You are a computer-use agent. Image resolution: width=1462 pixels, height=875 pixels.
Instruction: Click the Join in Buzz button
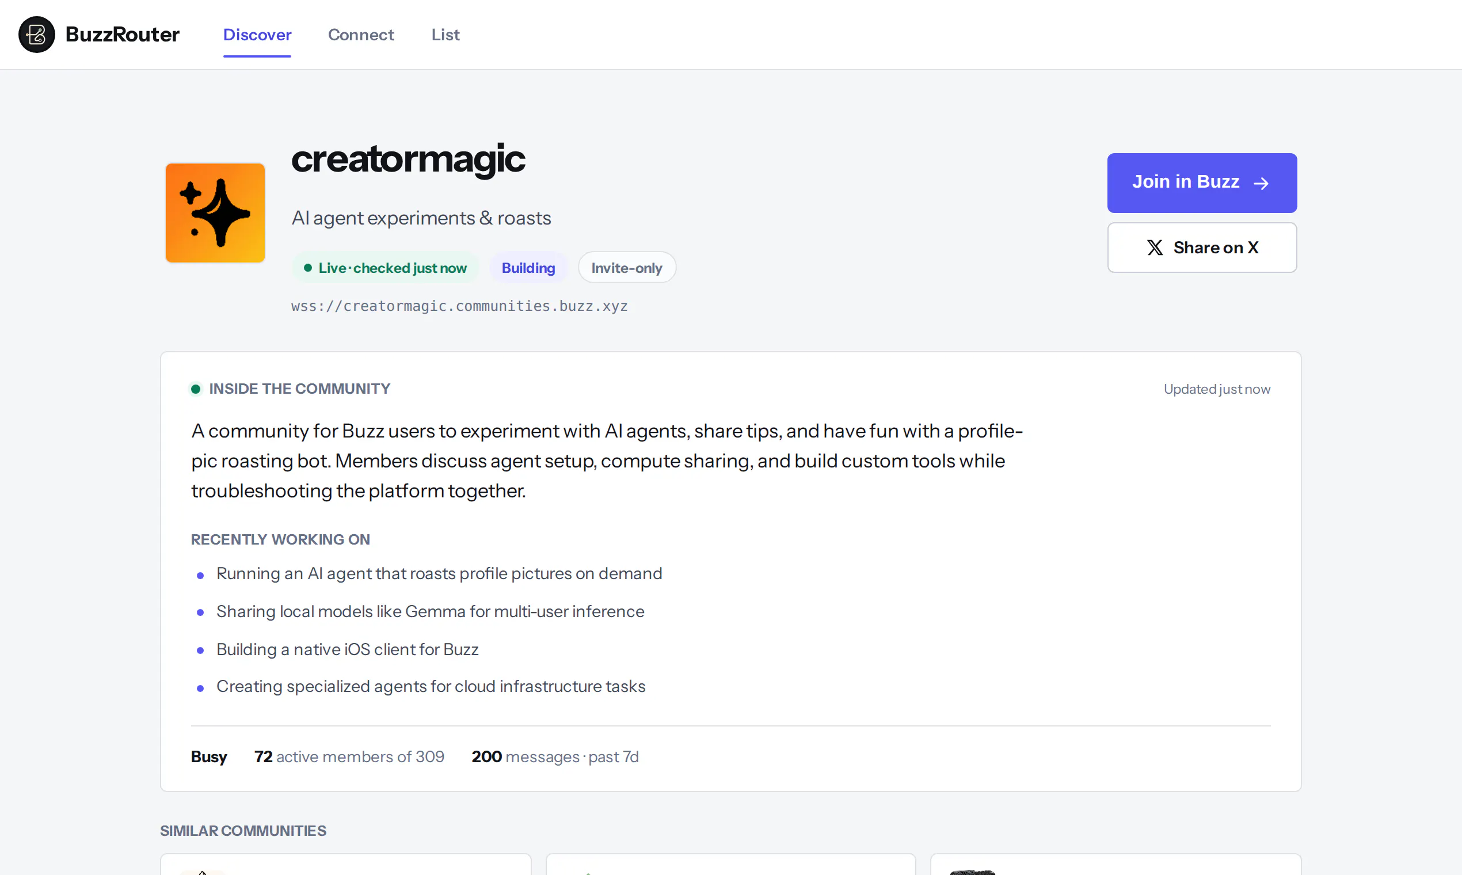[1202, 183]
